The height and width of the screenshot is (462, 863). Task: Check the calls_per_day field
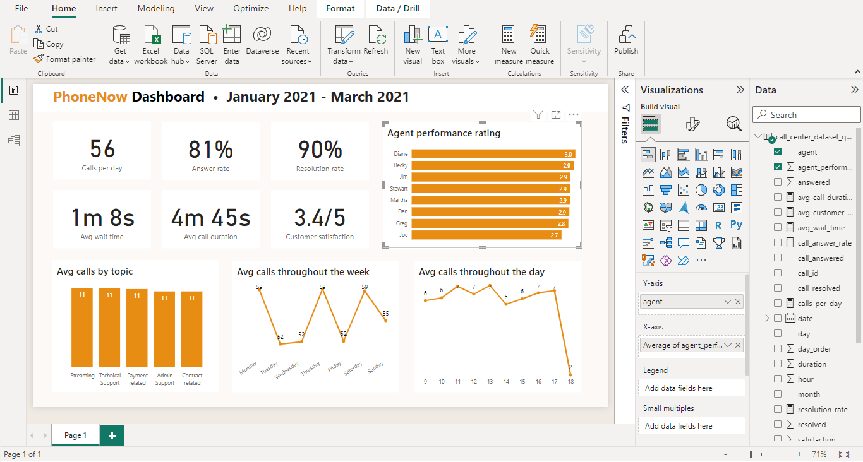tap(778, 303)
